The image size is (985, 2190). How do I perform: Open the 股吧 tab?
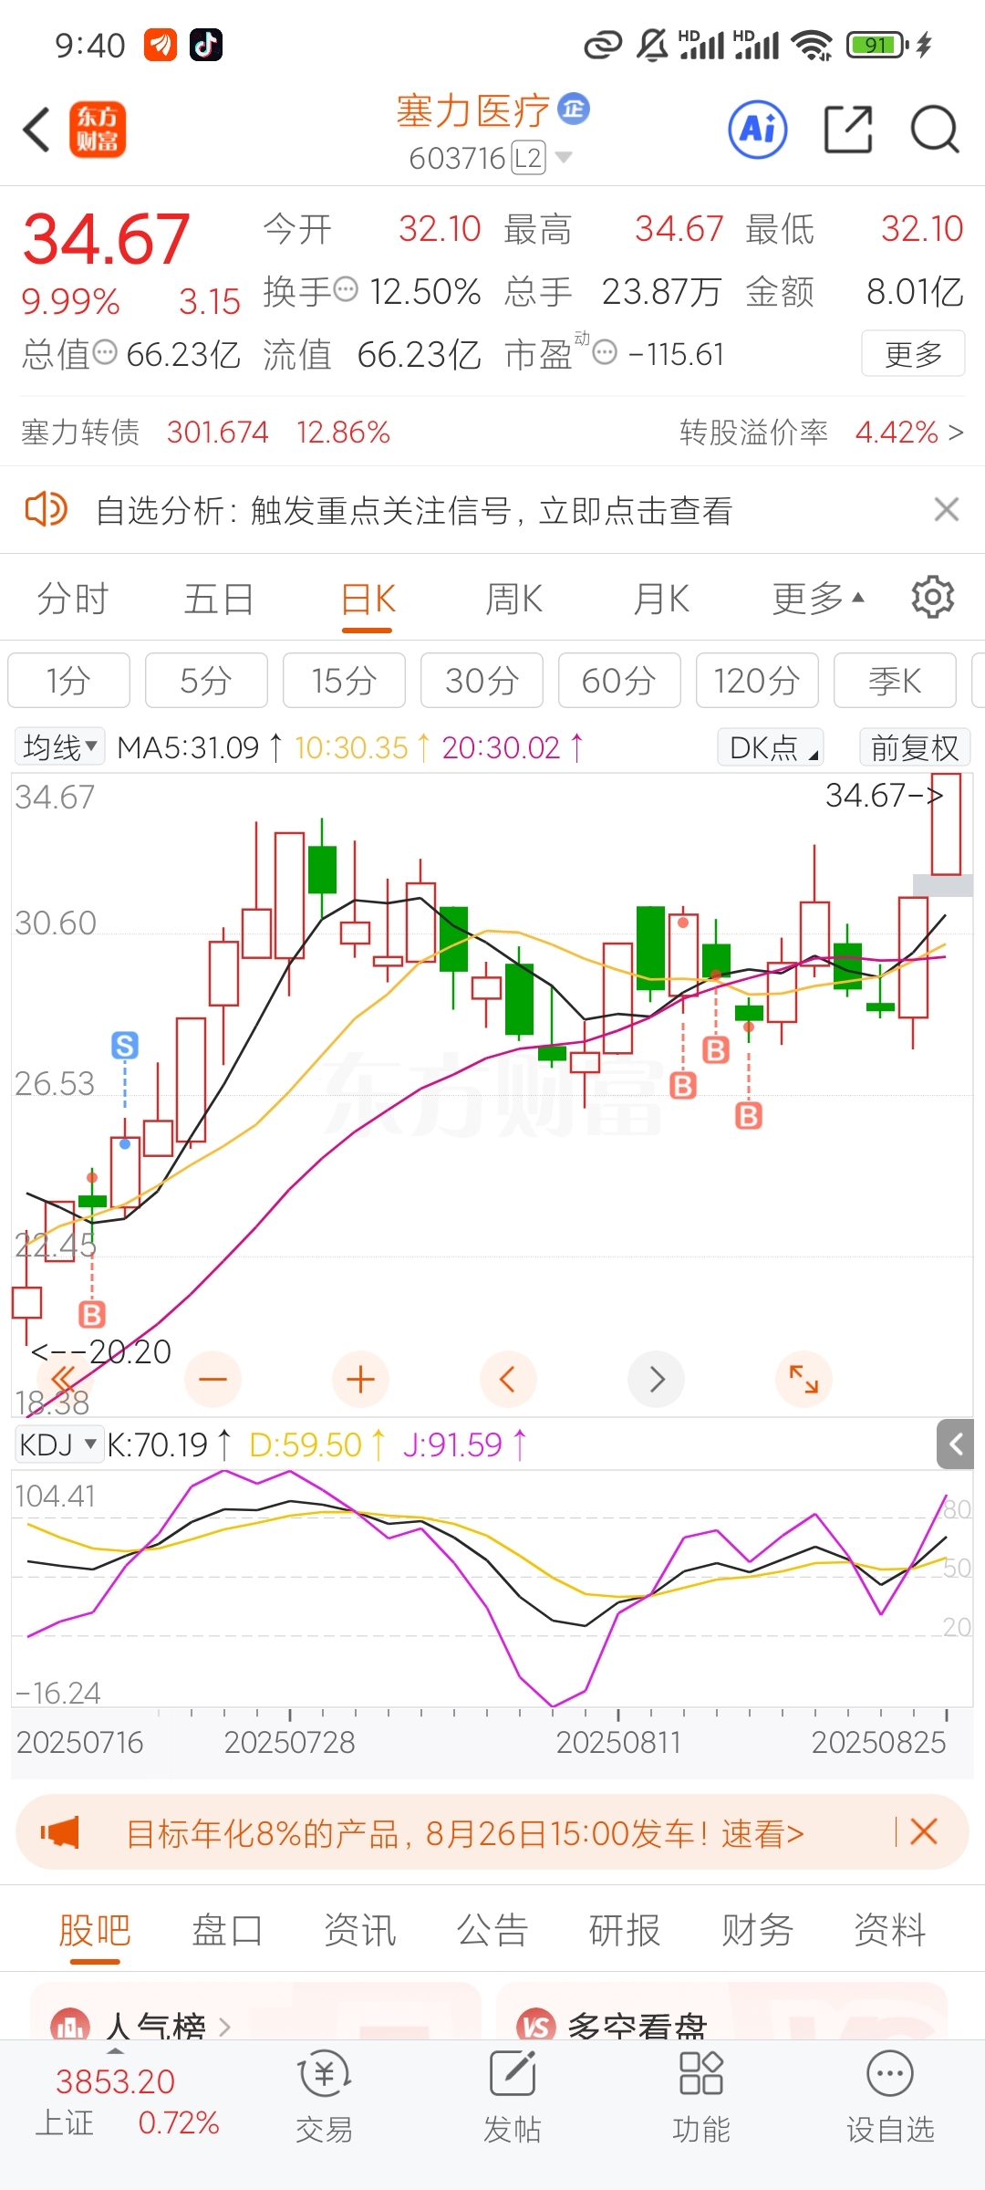[x=95, y=1929]
